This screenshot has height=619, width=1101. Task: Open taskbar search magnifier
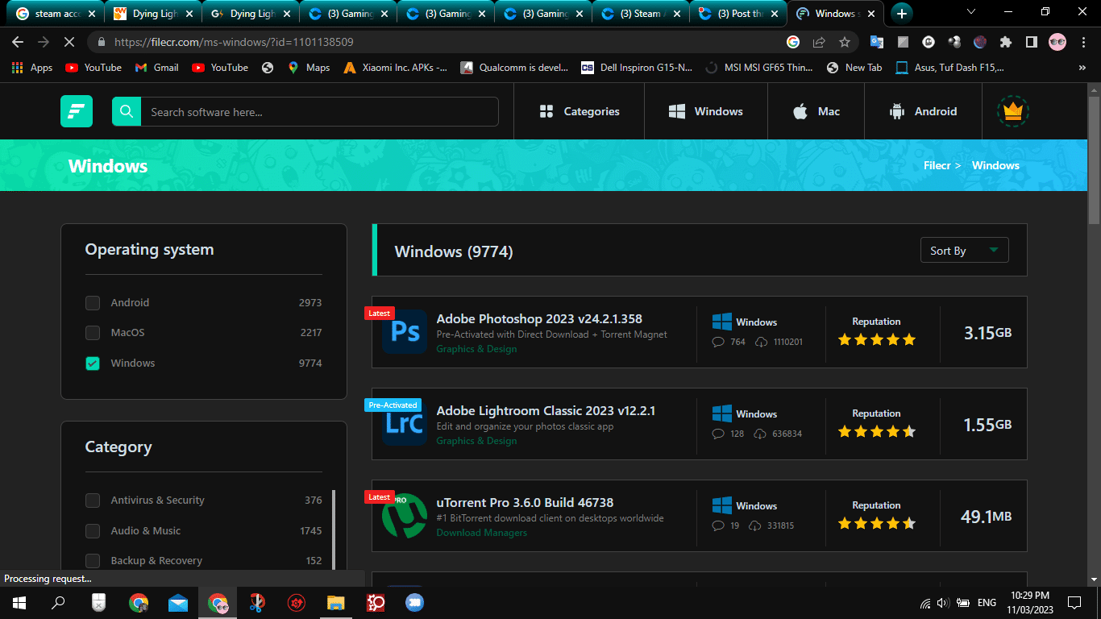pyautogui.click(x=58, y=602)
